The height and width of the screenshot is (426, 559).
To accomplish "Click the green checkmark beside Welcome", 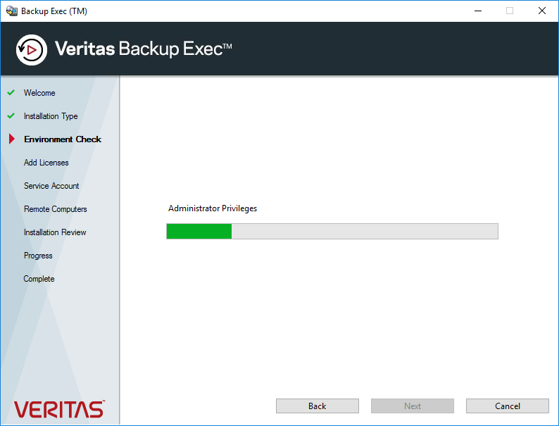I will coord(11,92).
